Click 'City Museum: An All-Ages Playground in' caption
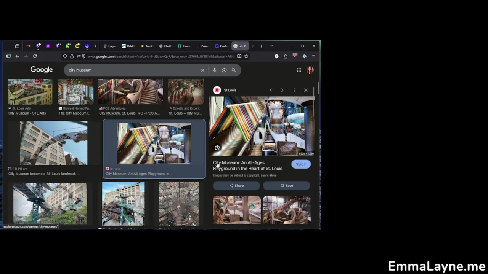Image resolution: width=488 pixels, height=274 pixels. (139, 174)
